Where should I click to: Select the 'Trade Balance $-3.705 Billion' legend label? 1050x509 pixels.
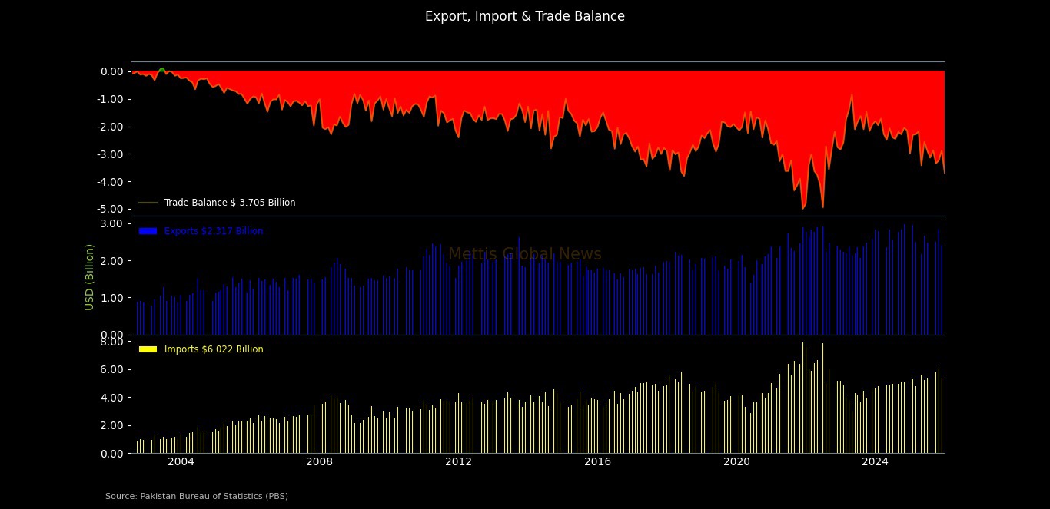pos(230,203)
